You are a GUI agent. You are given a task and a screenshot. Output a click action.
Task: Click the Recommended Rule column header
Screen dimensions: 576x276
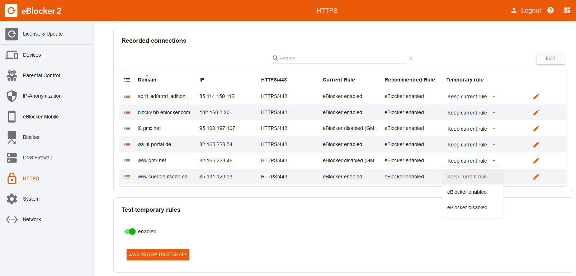coord(410,80)
